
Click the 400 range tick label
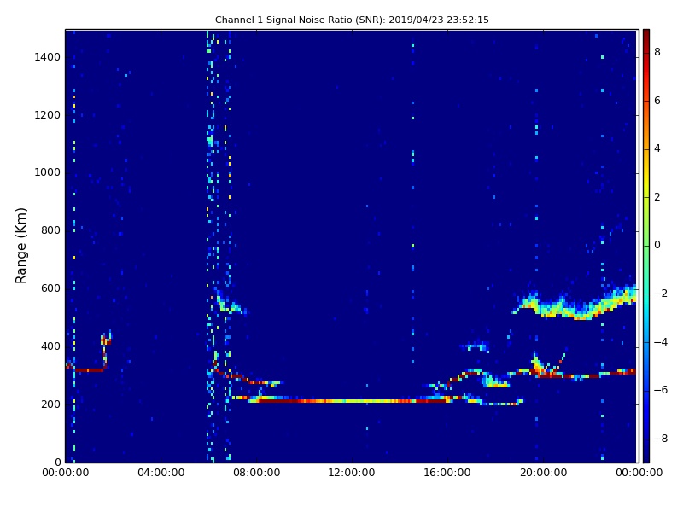pyautogui.click(x=50, y=346)
